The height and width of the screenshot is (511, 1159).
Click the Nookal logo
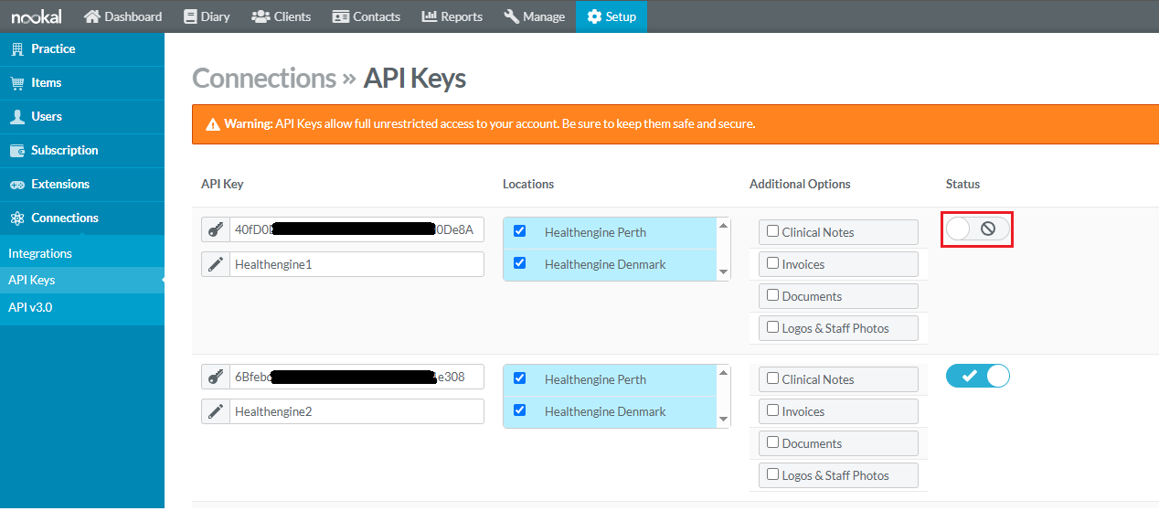coord(36,16)
